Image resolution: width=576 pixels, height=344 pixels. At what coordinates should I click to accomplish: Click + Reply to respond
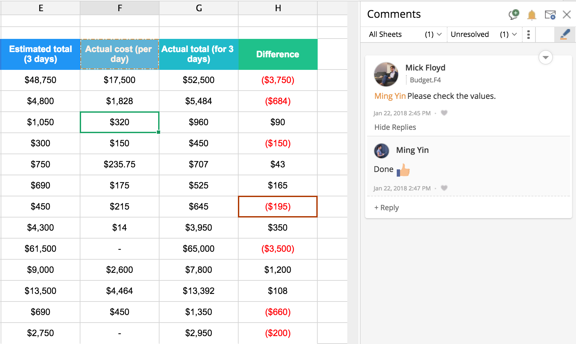click(x=387, y=208)
